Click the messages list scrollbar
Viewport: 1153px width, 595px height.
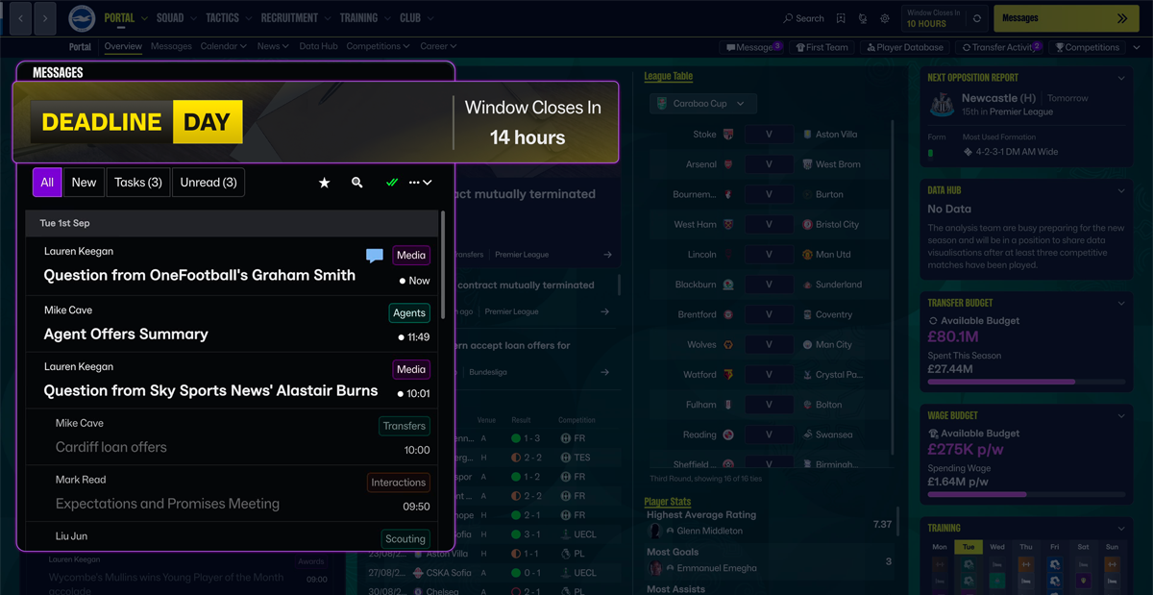[x=443, y=264]
